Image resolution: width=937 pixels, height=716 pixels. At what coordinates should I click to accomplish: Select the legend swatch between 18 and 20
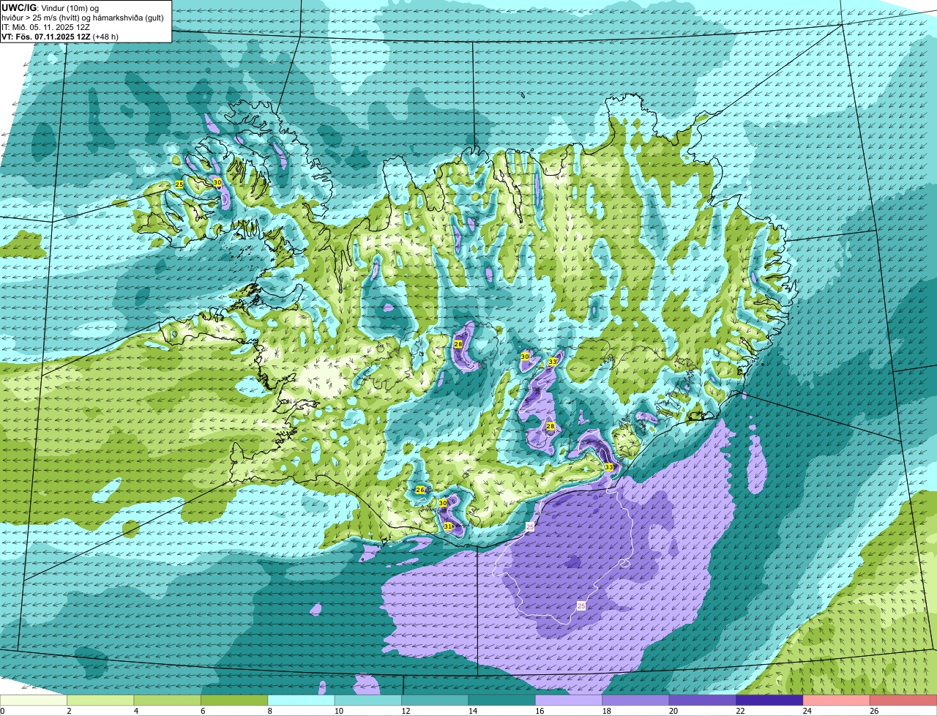click(x=635, y=700)
